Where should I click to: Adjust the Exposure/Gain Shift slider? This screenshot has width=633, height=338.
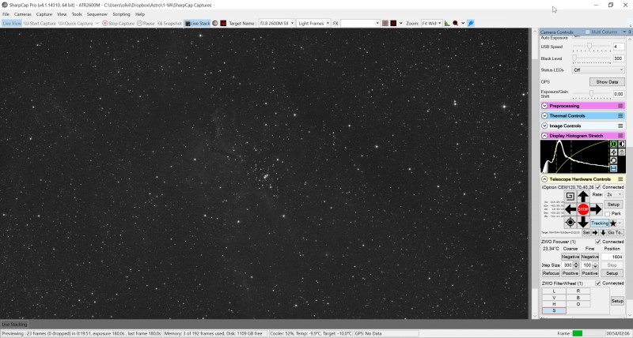[x=591, y=94]
